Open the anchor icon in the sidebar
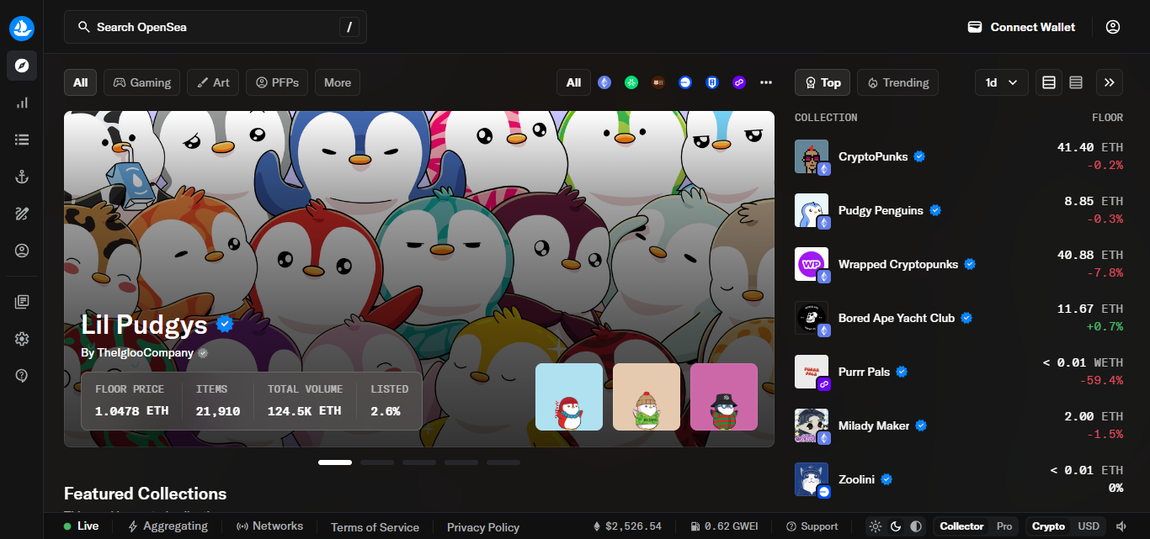This screenshot has height=539, width=1150. click(x=22, y=177)
